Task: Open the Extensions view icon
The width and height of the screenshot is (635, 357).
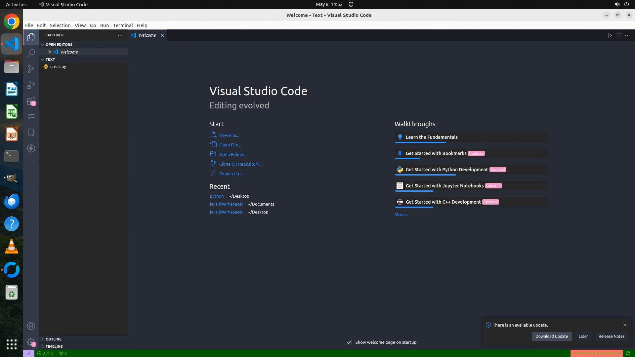Action: [31, 101]
